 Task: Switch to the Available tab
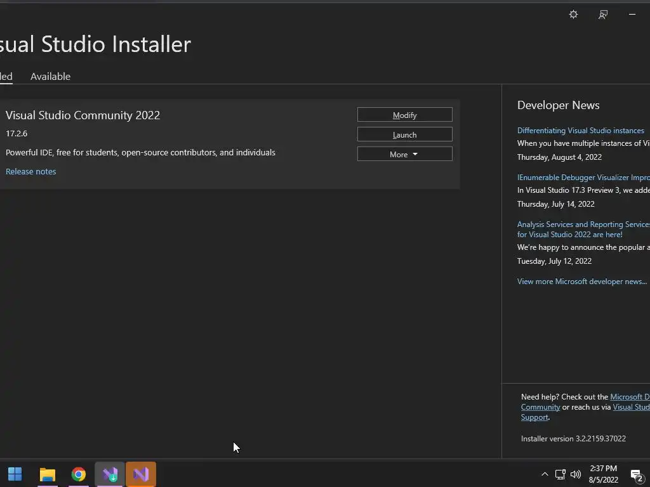tap(50, 76)
